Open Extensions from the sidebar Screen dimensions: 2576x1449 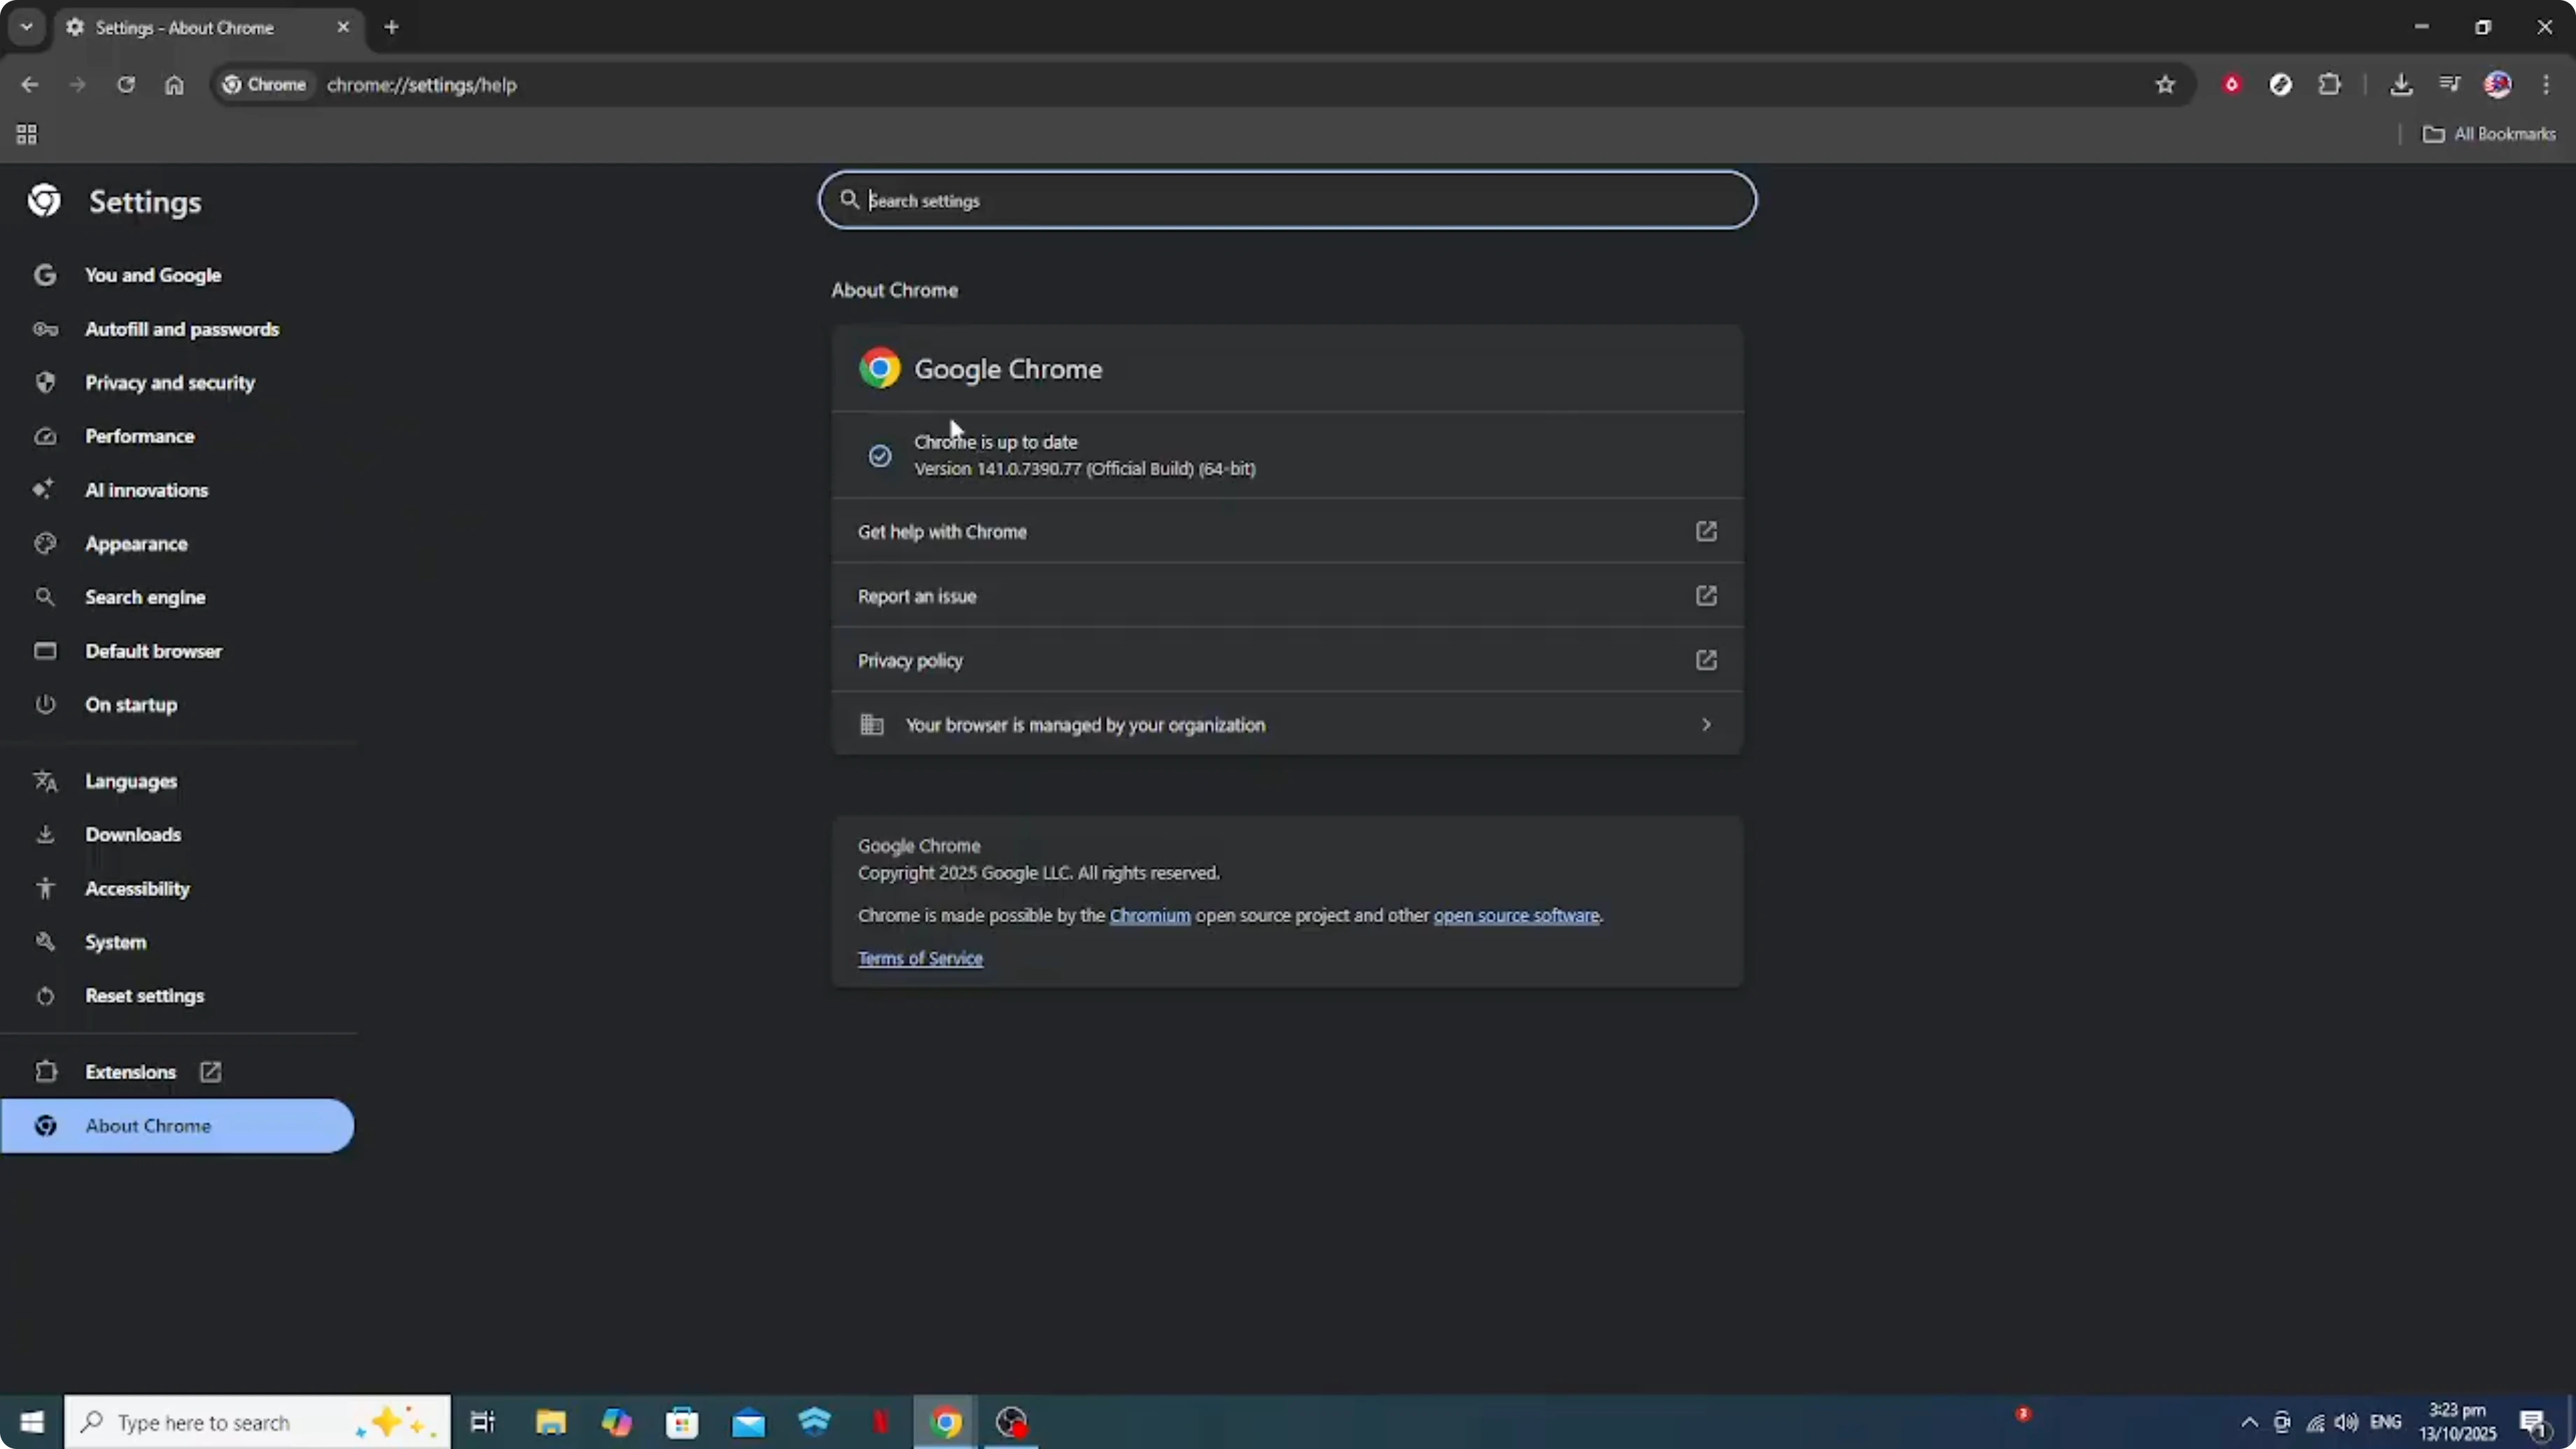click(x=131, y=1072)
